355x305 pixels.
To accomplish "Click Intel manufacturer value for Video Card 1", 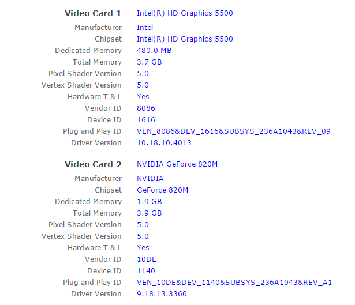I will pyautogui.click(x=145, y=27).
